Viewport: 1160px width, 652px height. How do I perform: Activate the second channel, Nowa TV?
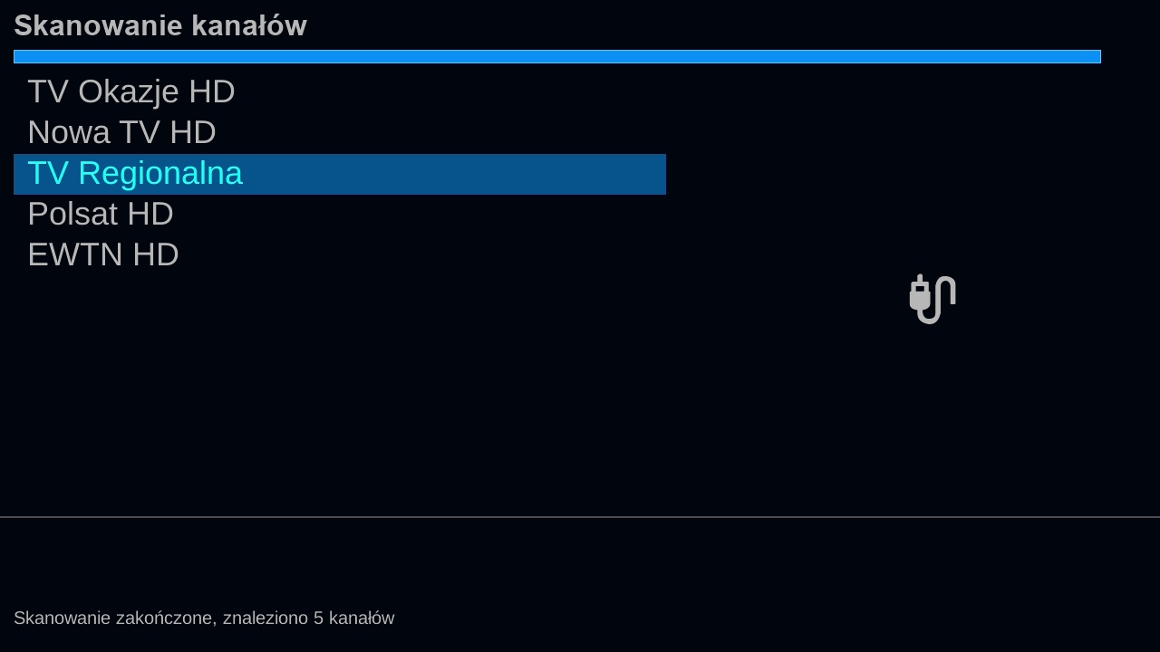[121, 132]
